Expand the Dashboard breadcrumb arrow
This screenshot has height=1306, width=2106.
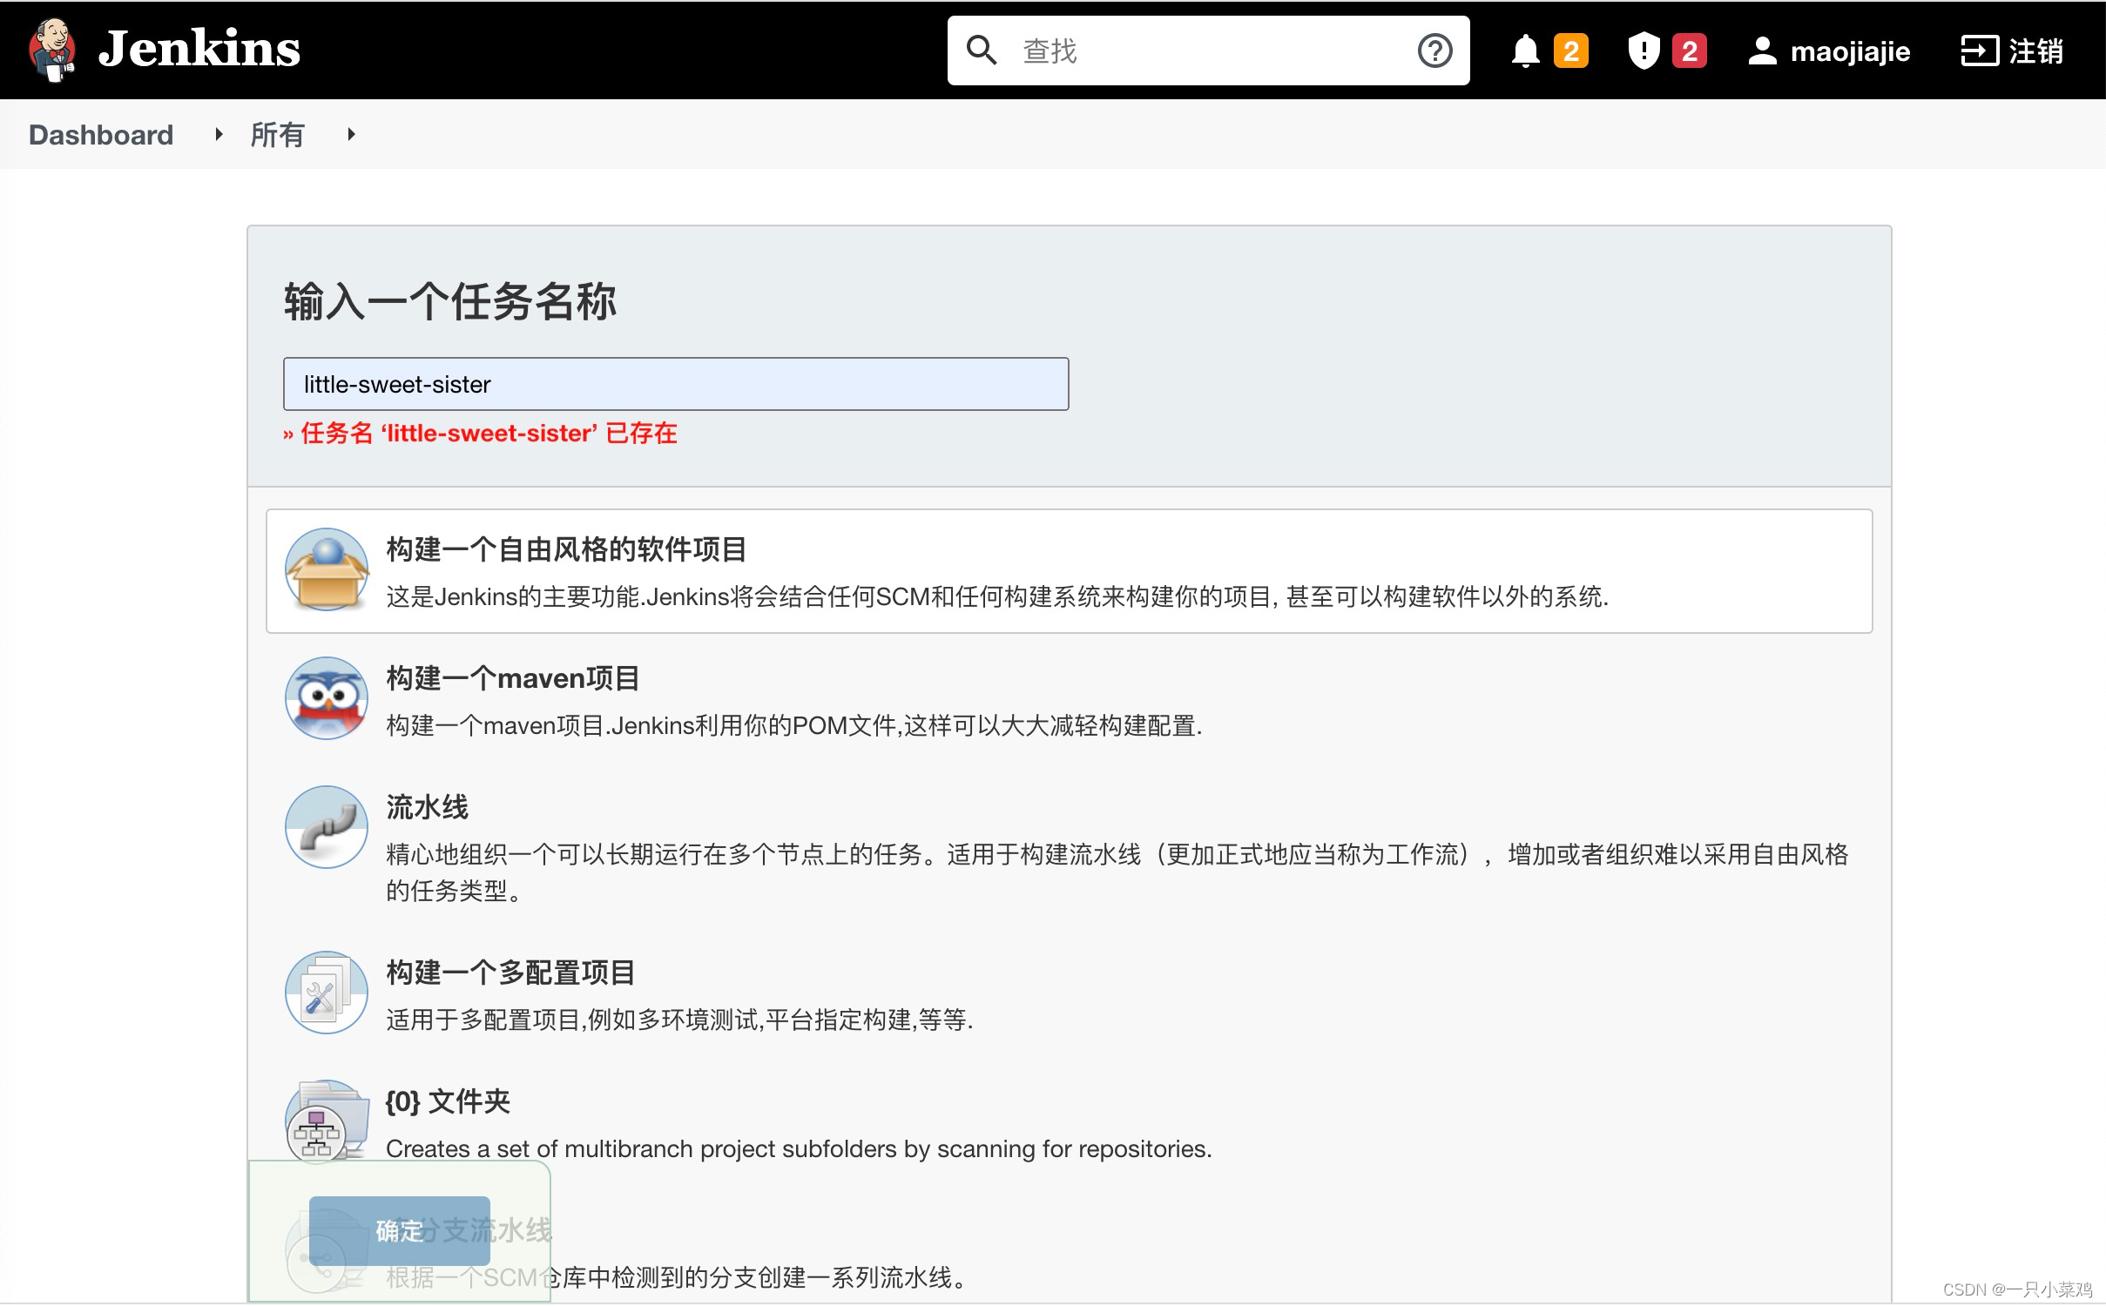point(219,134)
